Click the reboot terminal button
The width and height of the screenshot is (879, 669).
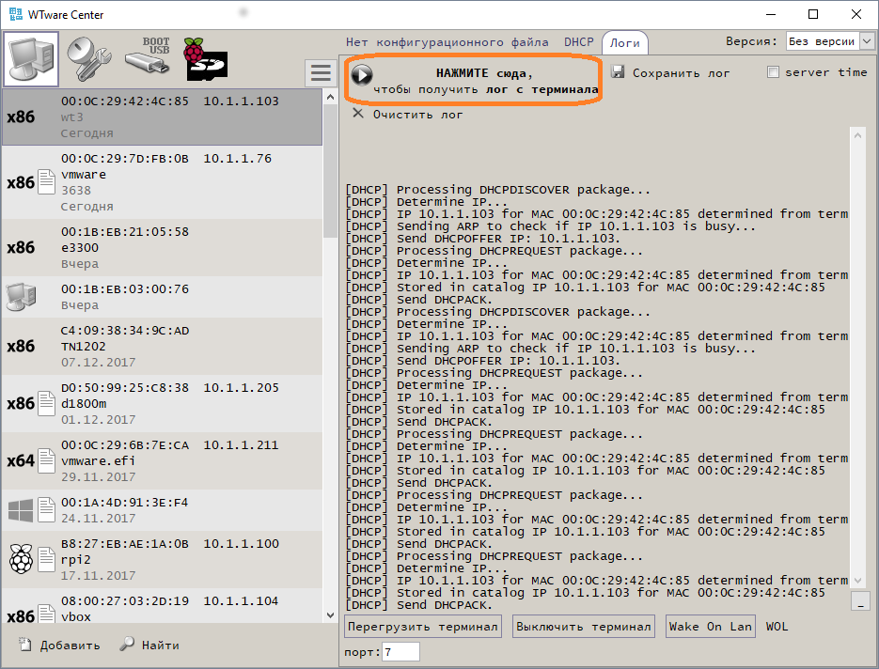coord(423,627)
